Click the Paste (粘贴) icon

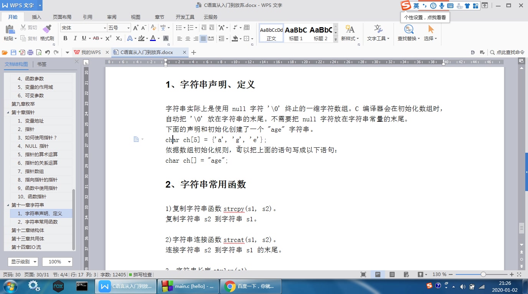[10, 29]
